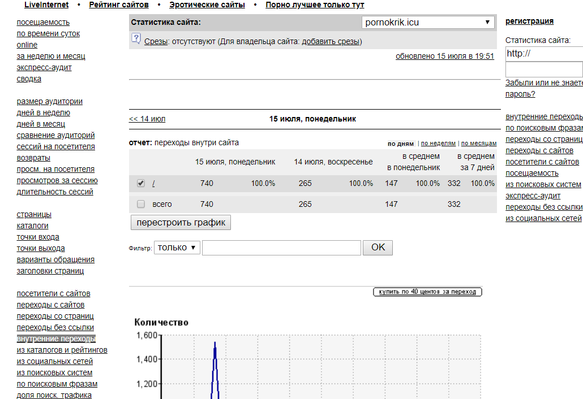The width and height of the screenshot is (583, 399).
Task: Open the site selection dropdown
Action: (x=428, y=23)
